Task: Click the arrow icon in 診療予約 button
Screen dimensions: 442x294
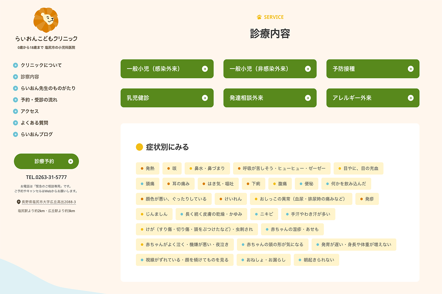Action: (70, 162)
